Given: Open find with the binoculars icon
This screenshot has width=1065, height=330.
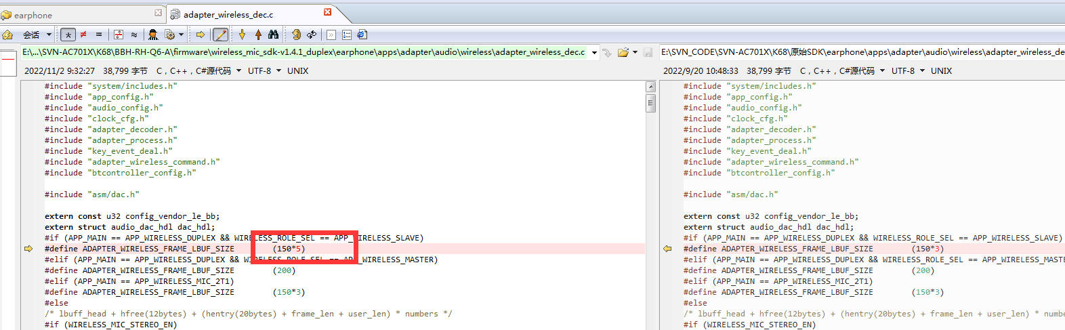Looking at the screenshot, I should [x=274, y=35].
